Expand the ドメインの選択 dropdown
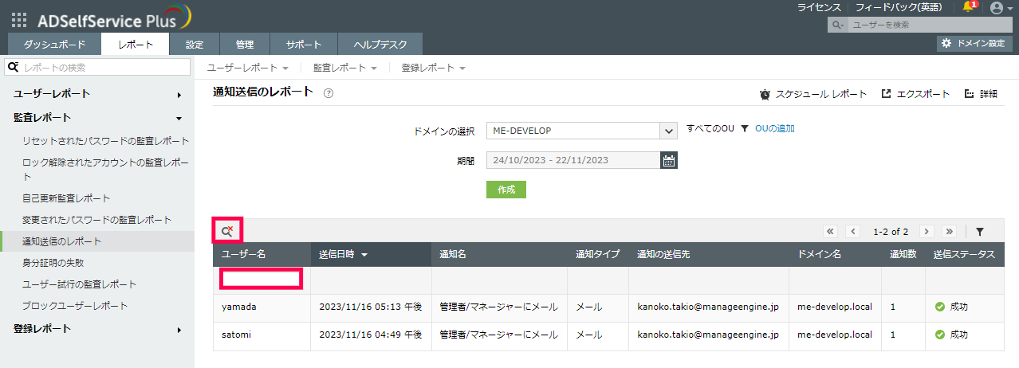The width and height of the screenshot is (1019, 368). point(668,131)
